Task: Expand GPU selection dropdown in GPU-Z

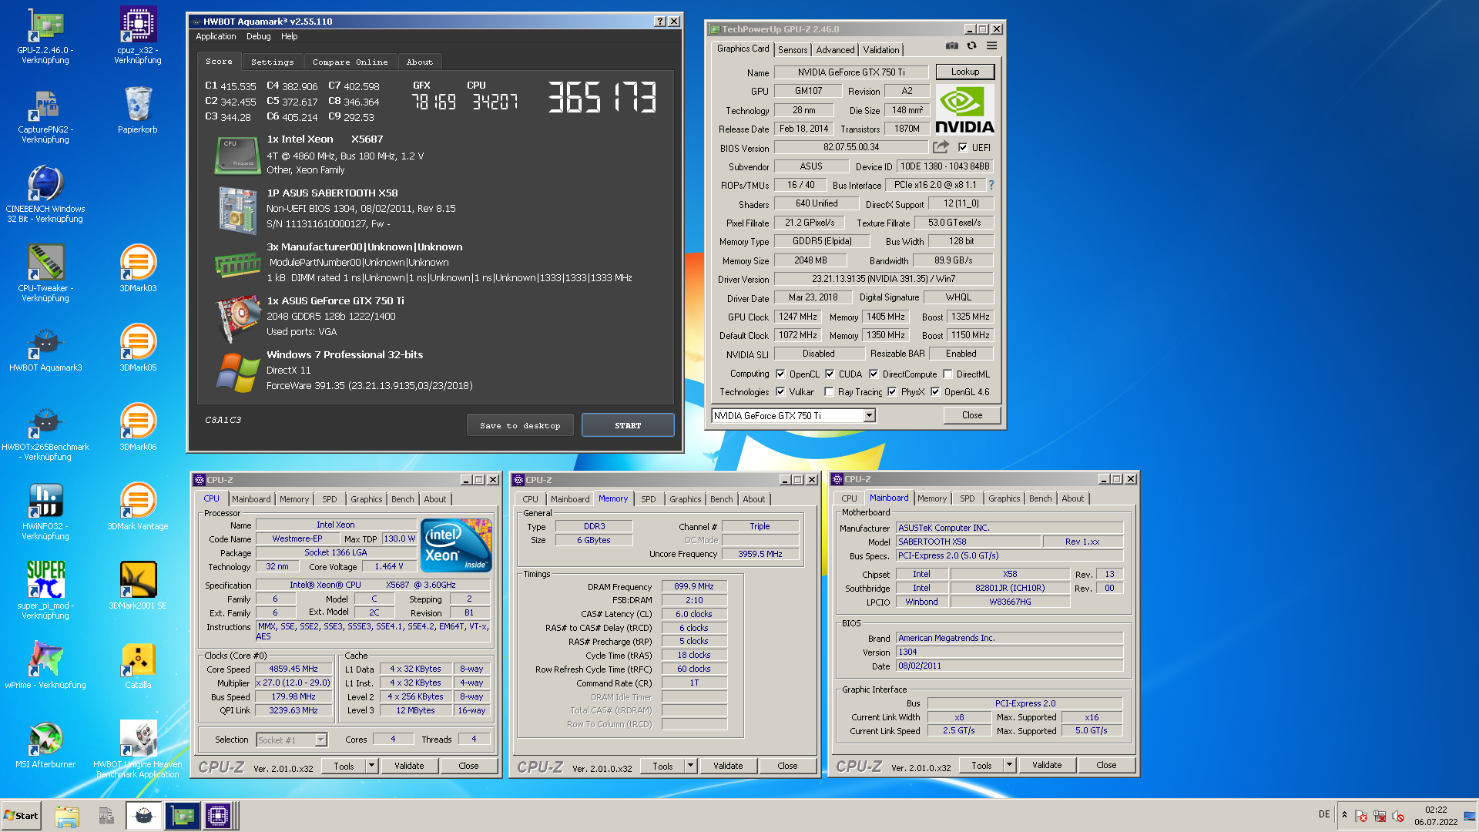Action: click(869, 416)
